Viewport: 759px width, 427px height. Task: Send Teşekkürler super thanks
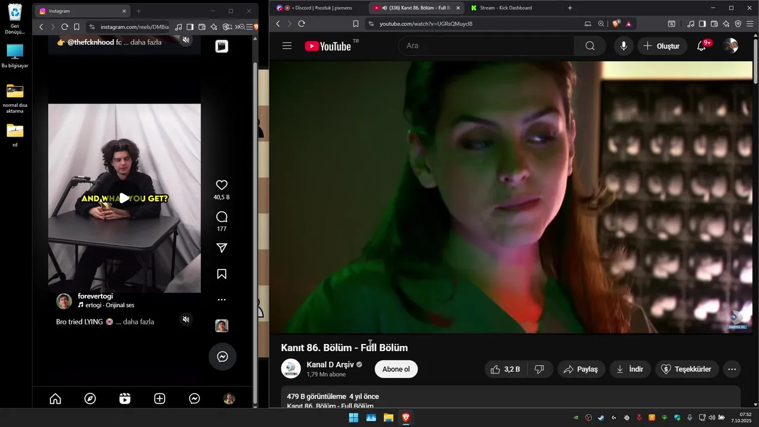(x=687, y=369)
